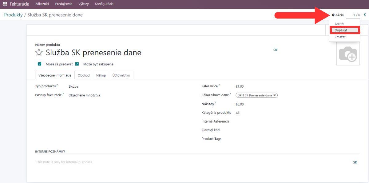Viewport: 369px width, 183px height.
Task: Switch to the Obchod tab
Action: coord(84,75)
